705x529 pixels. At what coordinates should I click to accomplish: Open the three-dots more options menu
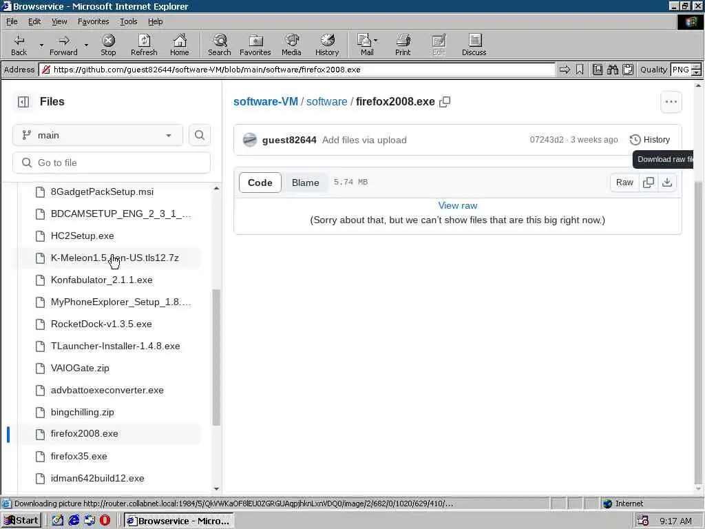(x=671, y=102)
